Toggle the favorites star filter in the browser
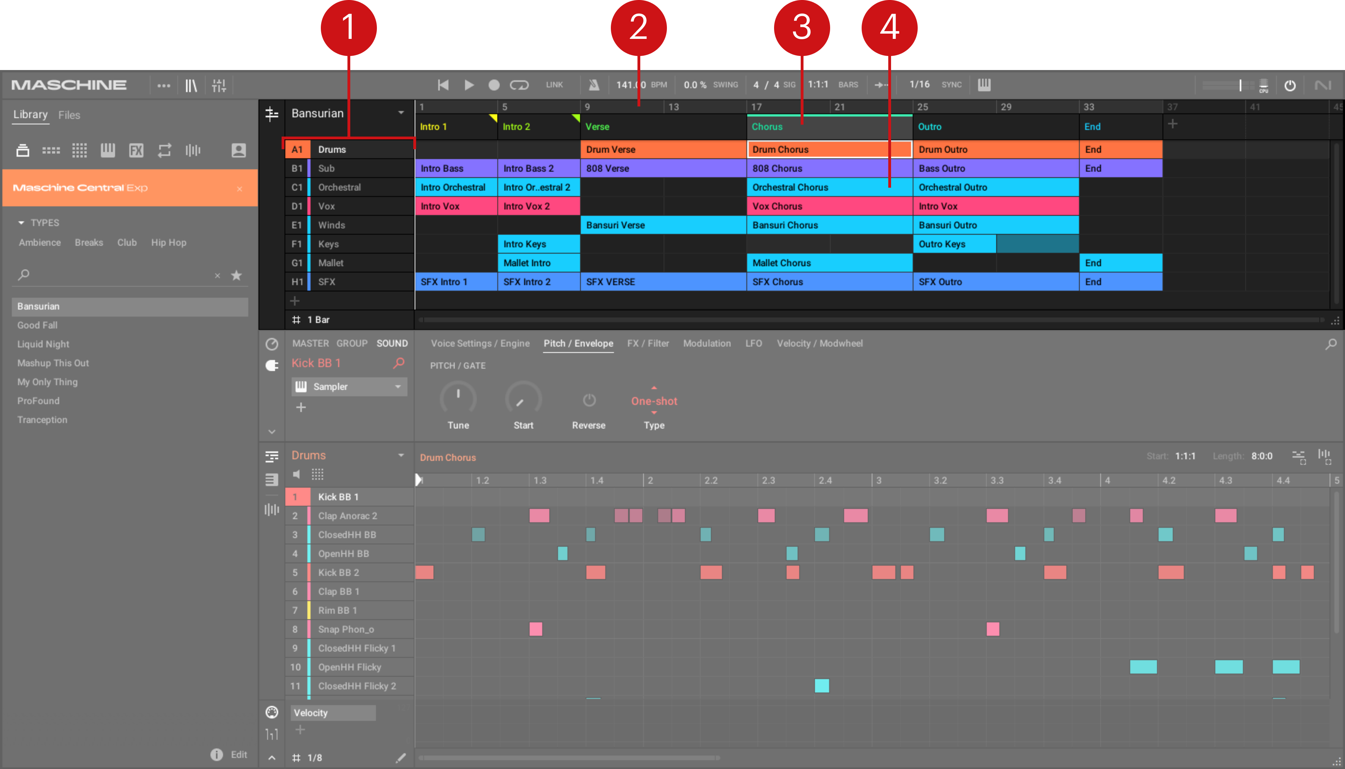The width and height of the screenshot is (1345, 769). click(237, 275)
